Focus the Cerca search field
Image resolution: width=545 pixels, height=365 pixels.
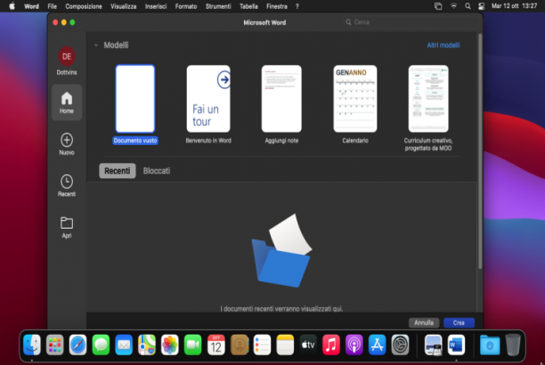tap(412, 22)
